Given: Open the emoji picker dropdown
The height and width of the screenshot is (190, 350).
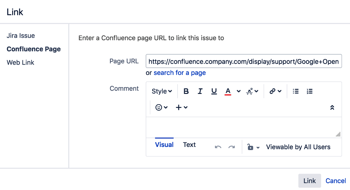Looking at the screenshot, I should (161, 108).
